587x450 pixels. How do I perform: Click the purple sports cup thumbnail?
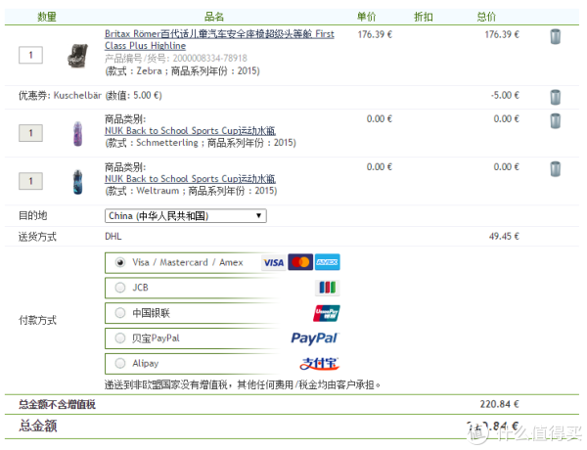(x=78, y=133)
